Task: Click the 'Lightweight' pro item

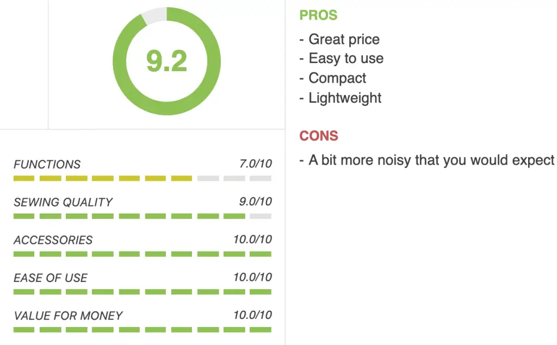Action: (341, 98)
